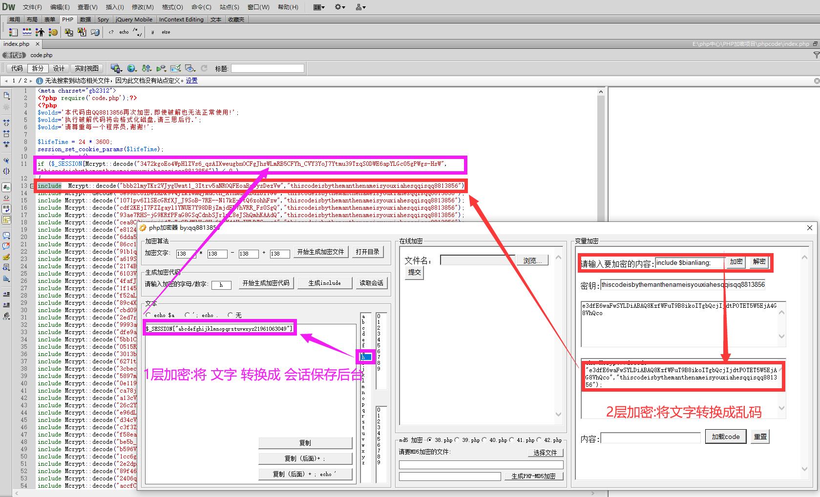820x497 pixels.
Task: Open the 插入(I) menu
Action: [x=115, y=7]
